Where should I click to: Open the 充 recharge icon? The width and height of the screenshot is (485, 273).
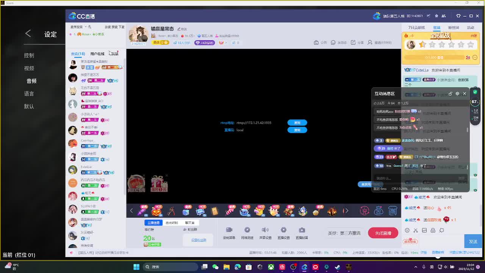[x=365, y=210]
